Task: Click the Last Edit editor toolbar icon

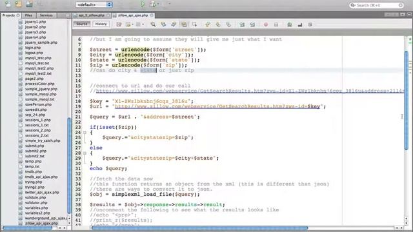Action: click(119, 24)
